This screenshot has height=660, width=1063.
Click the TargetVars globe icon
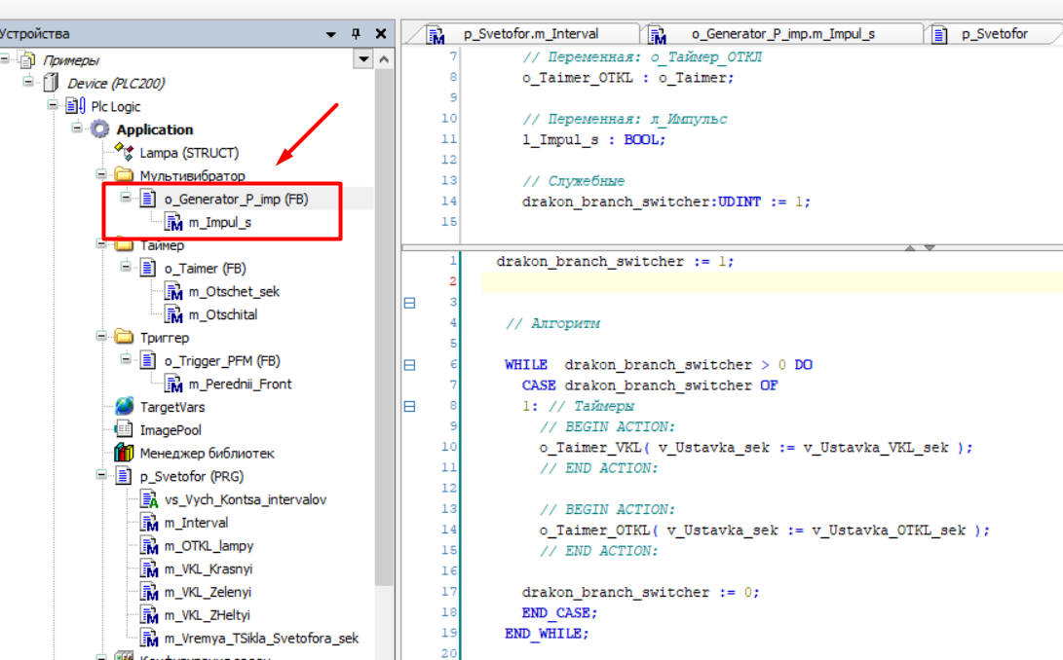(x=124, y=407)
